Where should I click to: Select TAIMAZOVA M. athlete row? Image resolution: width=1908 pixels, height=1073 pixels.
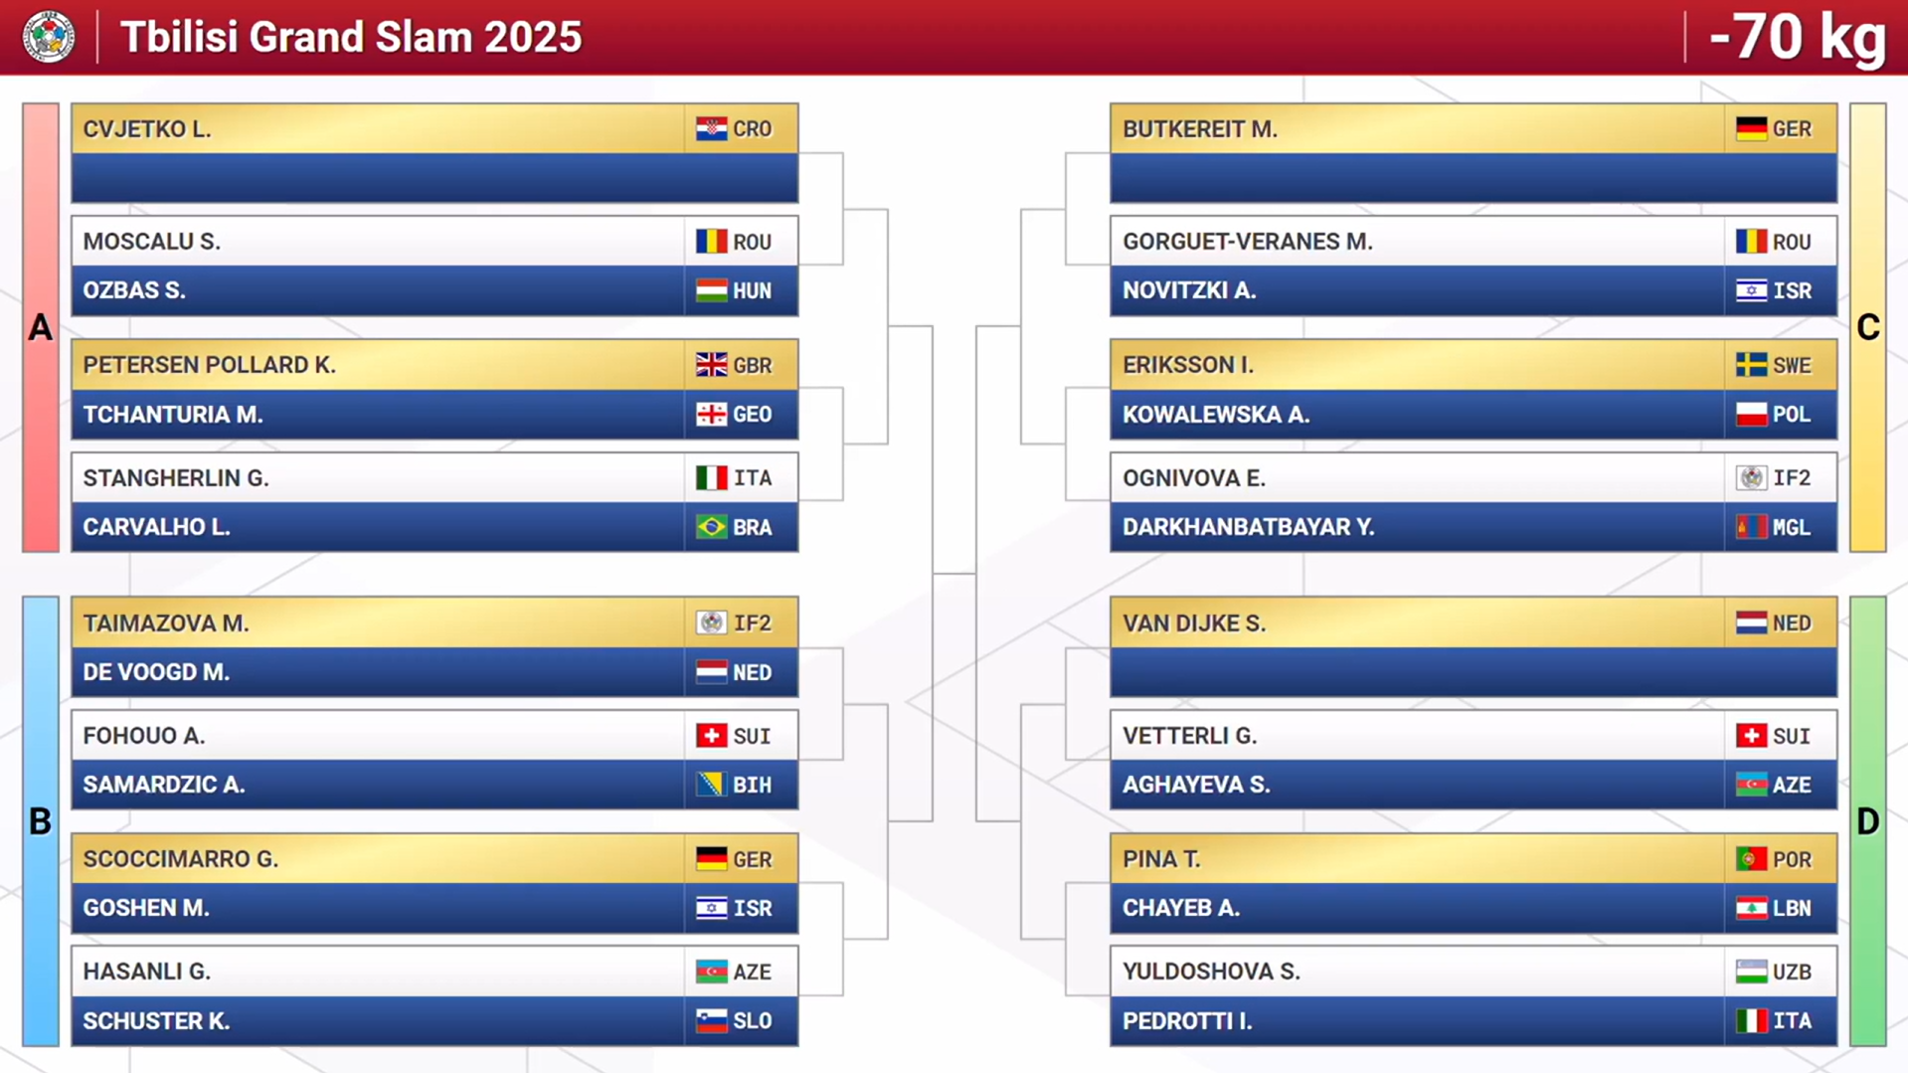[434, 624]
